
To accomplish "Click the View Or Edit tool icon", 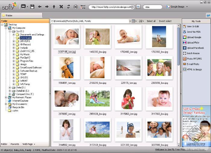I will pyautogui.click(x=184, y=27).
